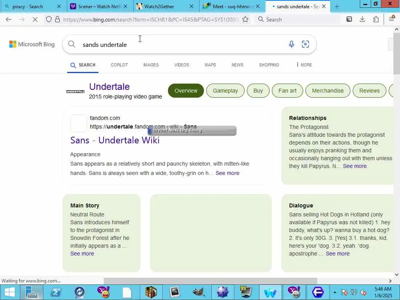
Task: Close the sands undertale tab
Action: (x=324, y=6)
